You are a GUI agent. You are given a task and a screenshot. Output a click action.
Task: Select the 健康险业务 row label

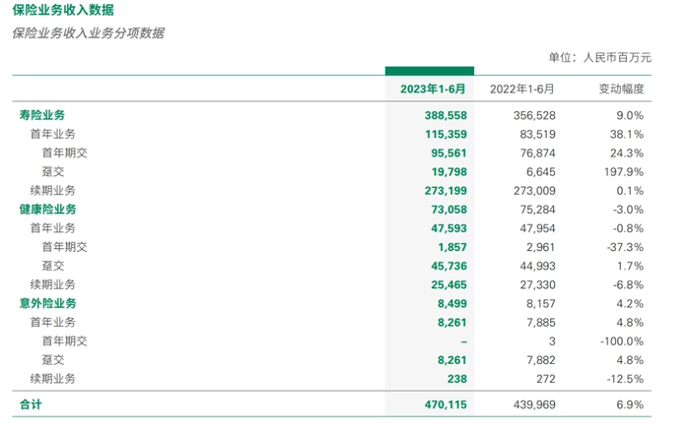coord(47,210)
